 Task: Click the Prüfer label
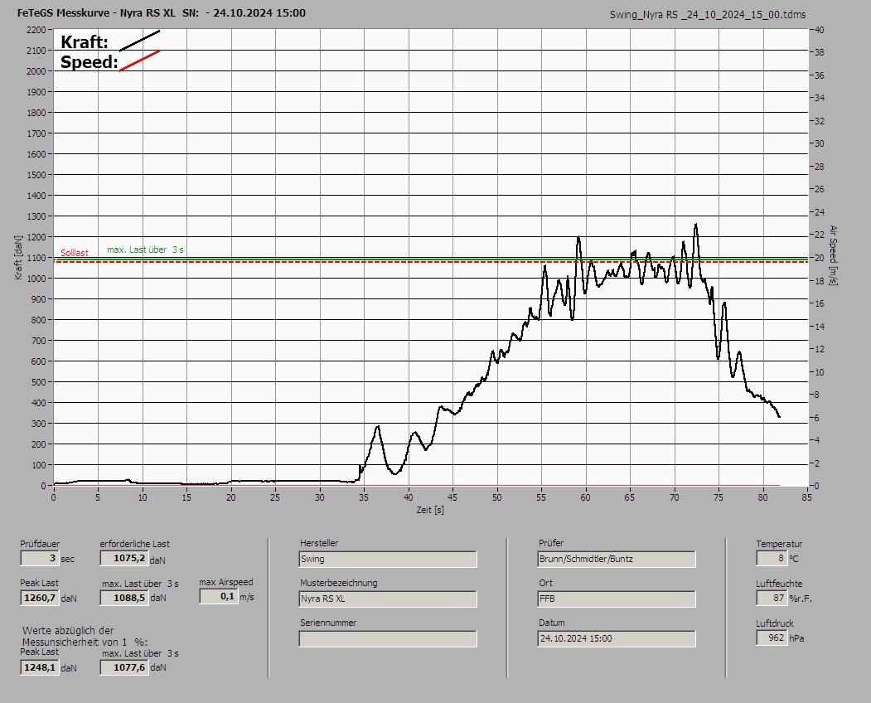[551, 543]
